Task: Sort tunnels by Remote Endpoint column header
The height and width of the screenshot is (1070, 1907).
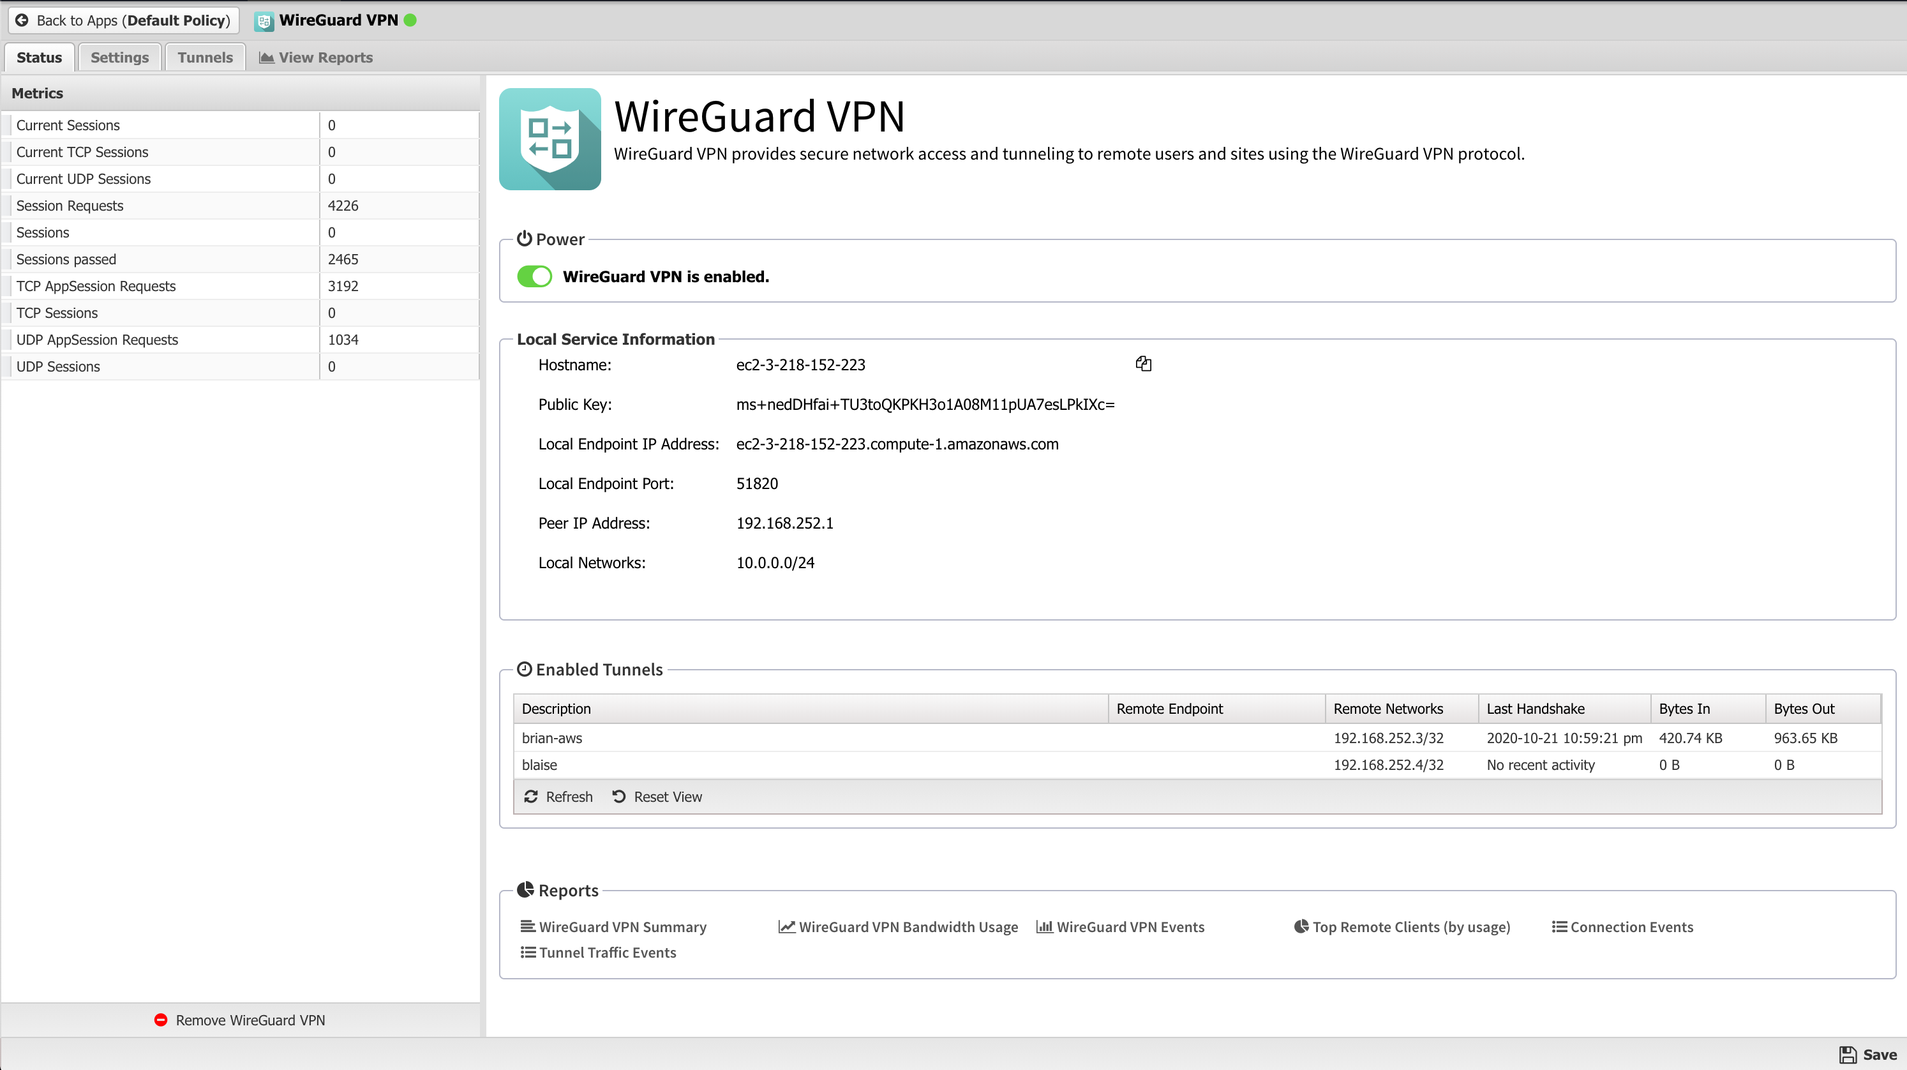Action: point(1216,709)
